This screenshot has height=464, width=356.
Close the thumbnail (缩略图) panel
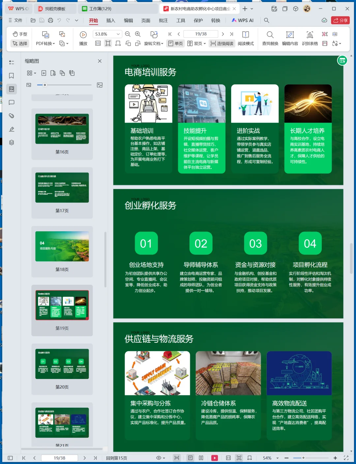coord(100,61)
